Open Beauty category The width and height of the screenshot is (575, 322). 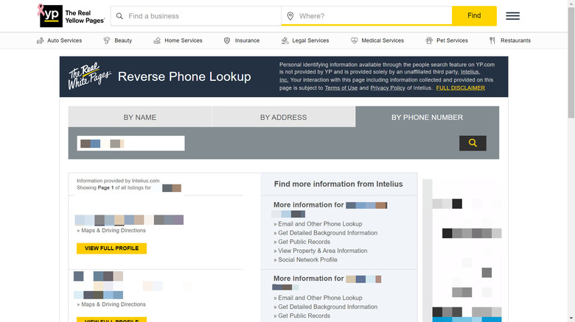point(123,40)
